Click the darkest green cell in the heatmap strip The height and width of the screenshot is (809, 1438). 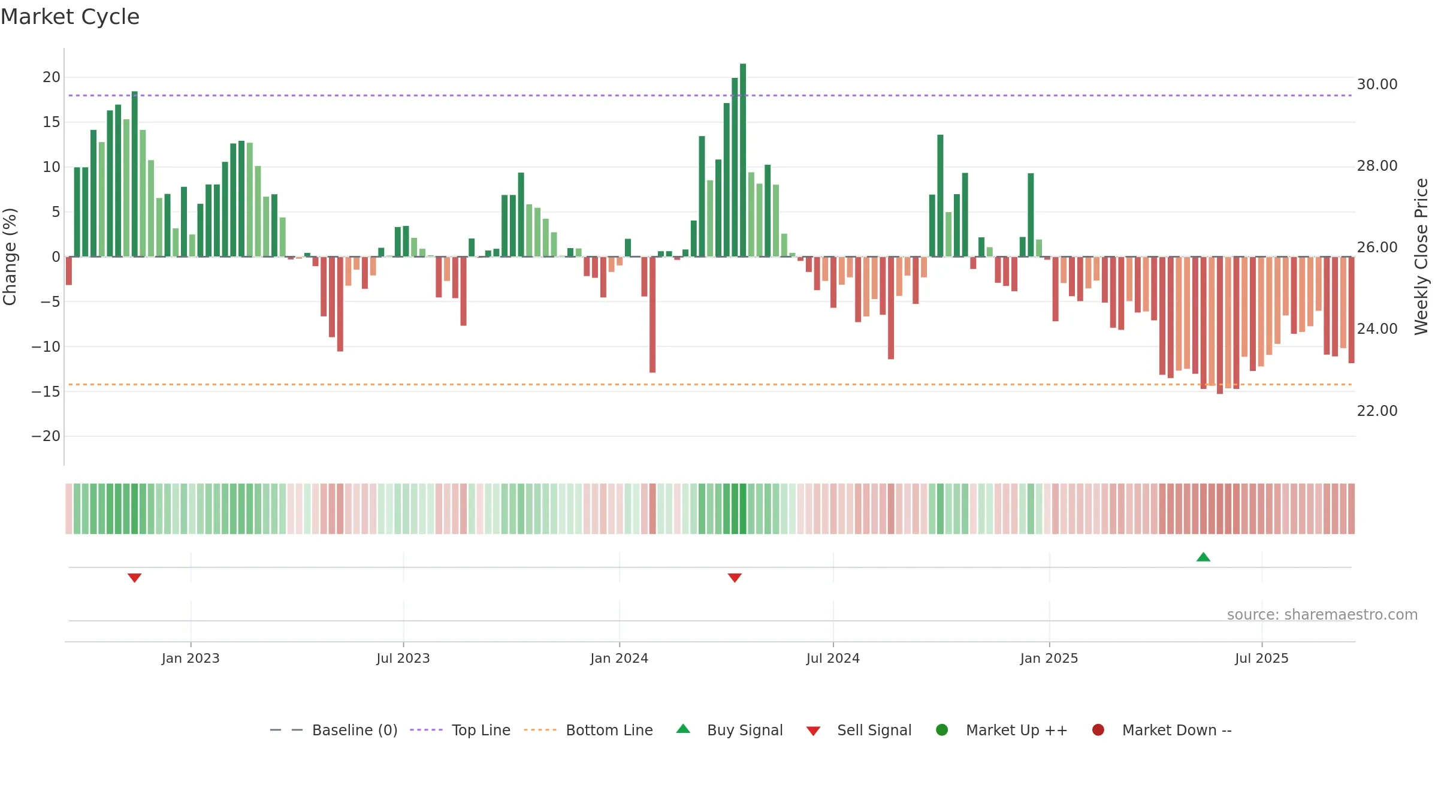[x=743, y=509]
